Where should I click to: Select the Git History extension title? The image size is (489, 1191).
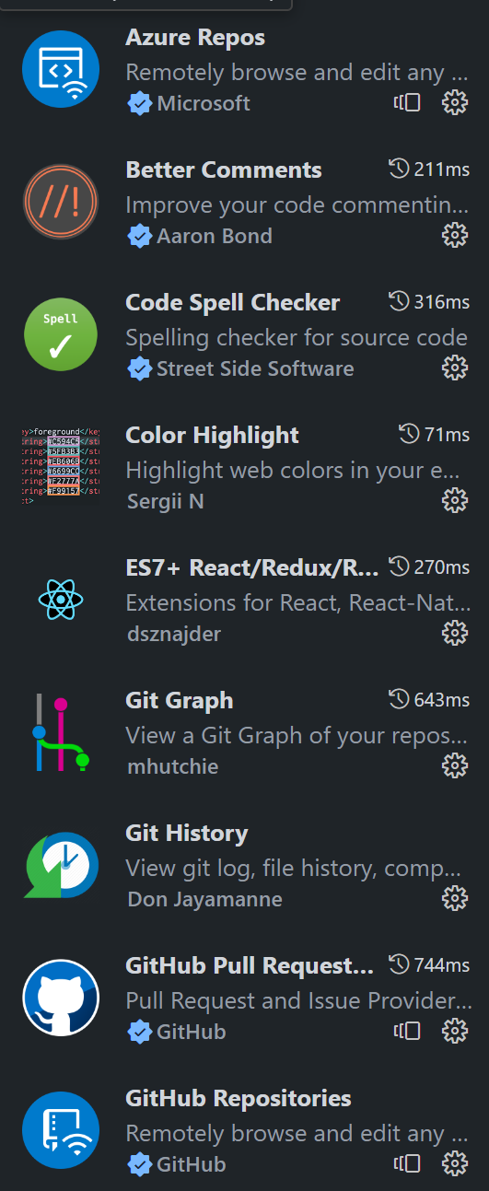pyautogui.click(x=187, y=834)
